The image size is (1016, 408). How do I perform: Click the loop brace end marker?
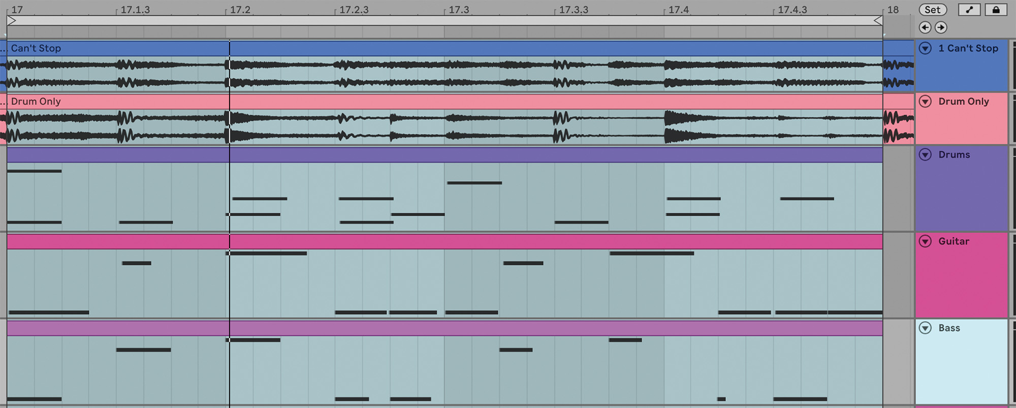877,21
